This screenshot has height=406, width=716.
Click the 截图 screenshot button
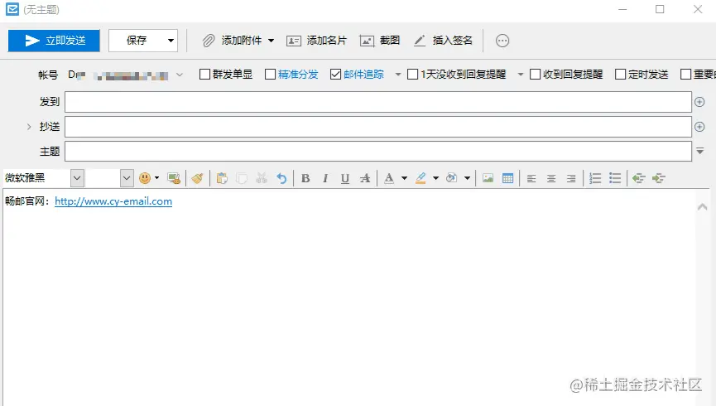pyautogui.click(x=379, y=41)
